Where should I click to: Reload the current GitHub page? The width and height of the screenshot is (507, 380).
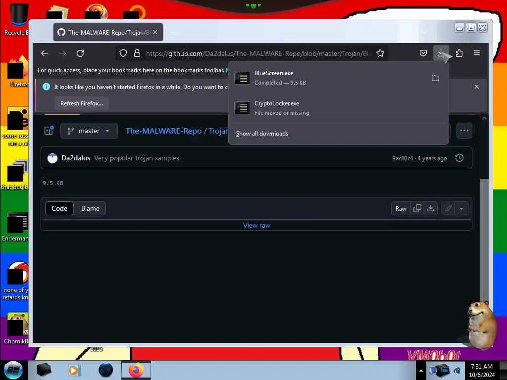point(80,53)
